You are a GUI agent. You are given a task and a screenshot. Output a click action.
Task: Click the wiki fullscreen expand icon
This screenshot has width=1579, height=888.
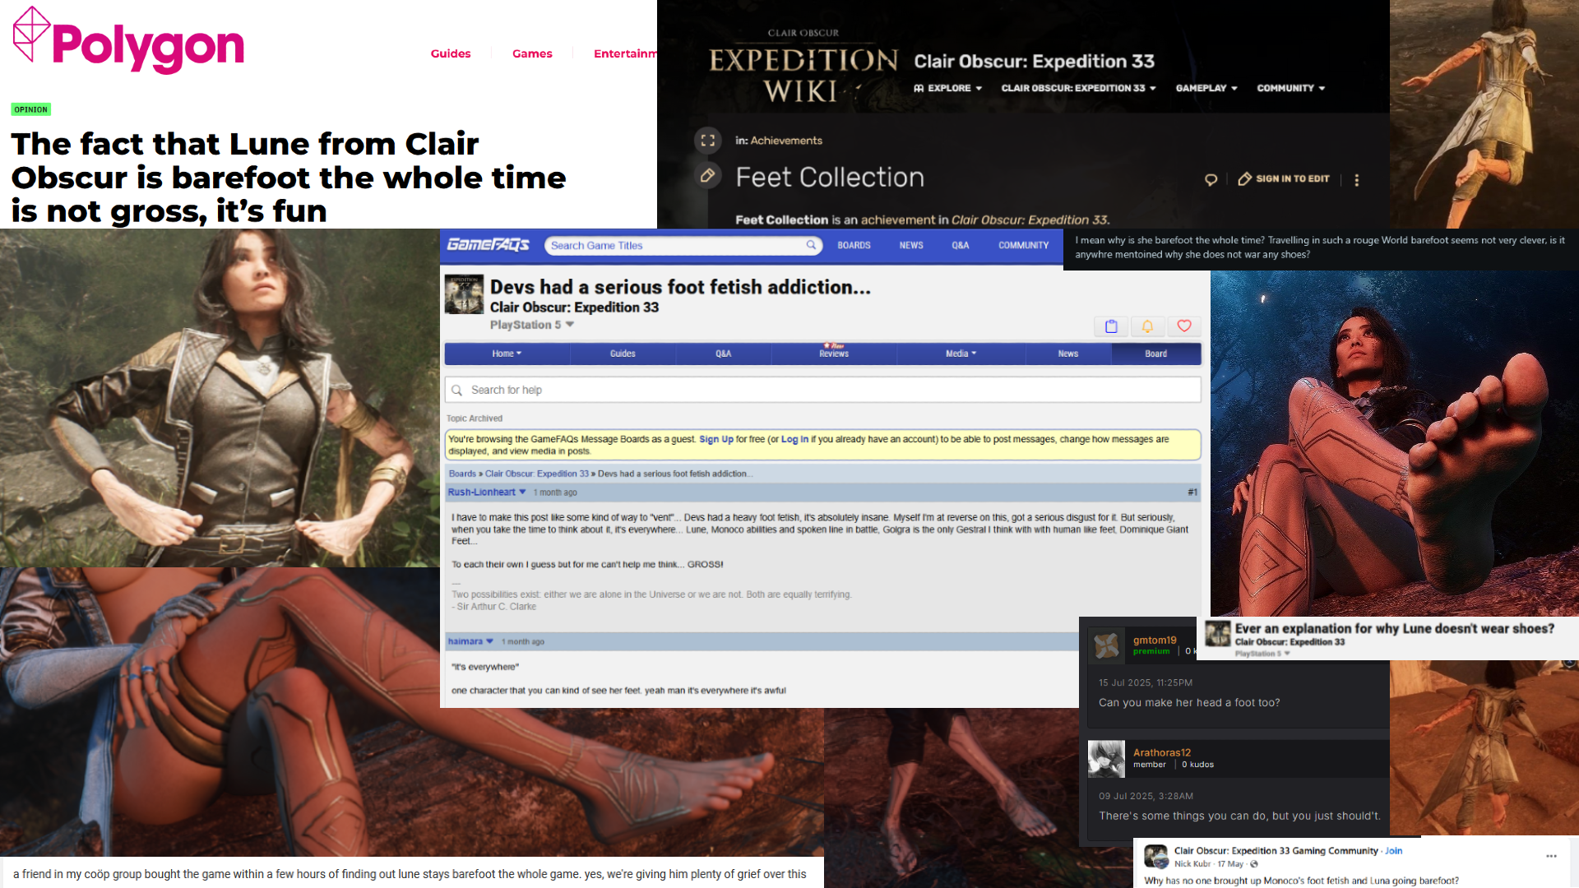tap(707, 141)
